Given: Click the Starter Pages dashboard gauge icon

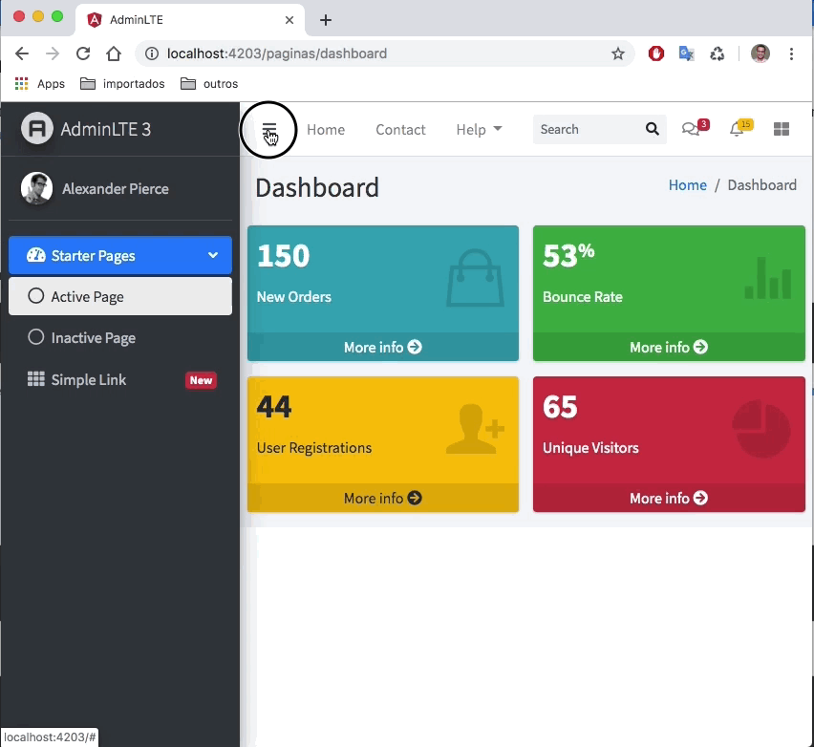Looking at the screenshot, I should pos(35,255).
